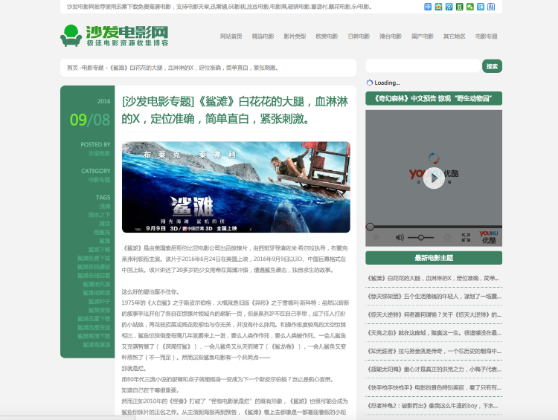Click the small play icon in player bar

tap(376, 237)
